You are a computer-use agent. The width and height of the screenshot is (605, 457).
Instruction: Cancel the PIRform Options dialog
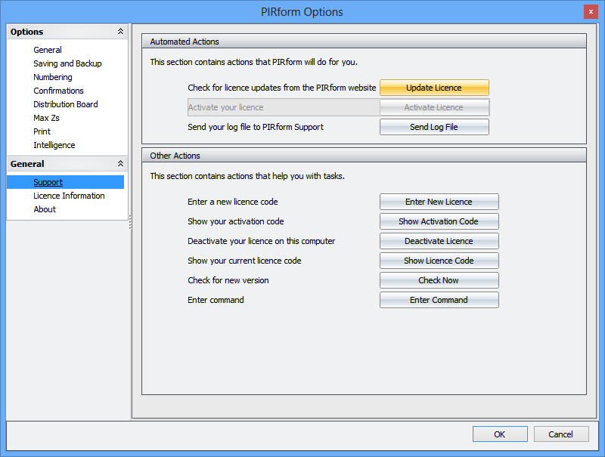[561, 434]
